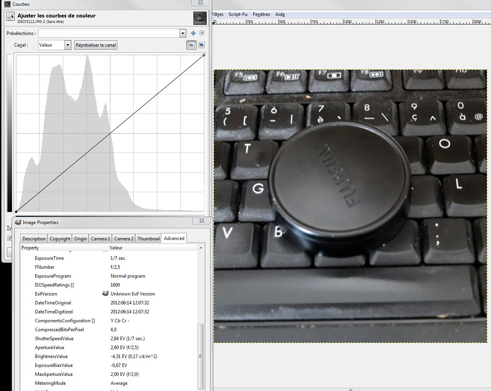Click the bottom-left curve control point
Viewport: 491px width, 391px height.
pyautogui.click(x=16, y=212)
